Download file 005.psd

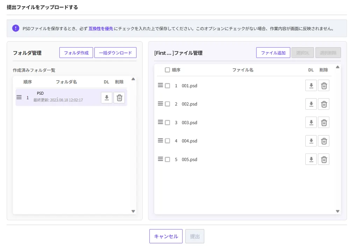(x=311, y=159)
